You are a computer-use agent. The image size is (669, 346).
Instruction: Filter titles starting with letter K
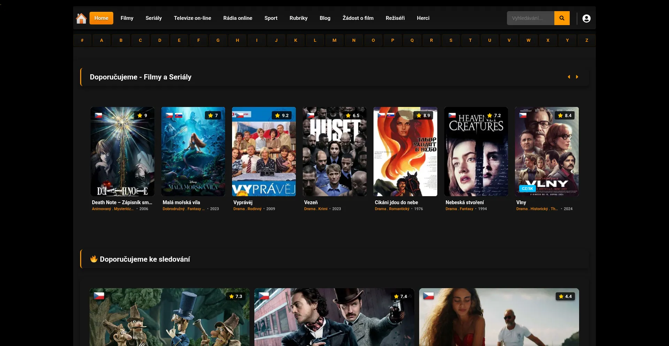(296, 40)
